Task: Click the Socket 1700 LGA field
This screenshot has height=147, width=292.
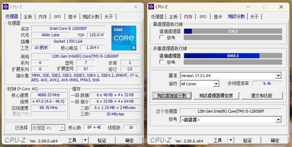Action: point(68,41)
